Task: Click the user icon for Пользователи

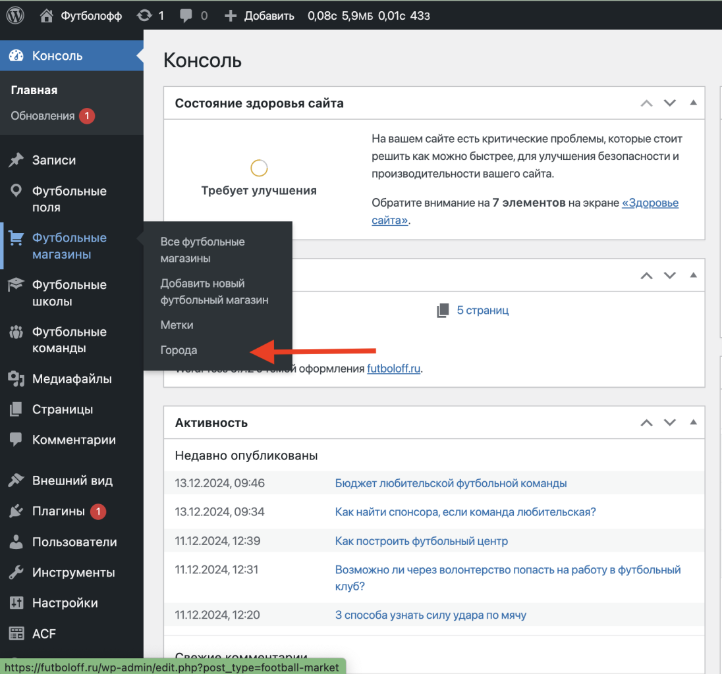Action: (x=16, y=542)
